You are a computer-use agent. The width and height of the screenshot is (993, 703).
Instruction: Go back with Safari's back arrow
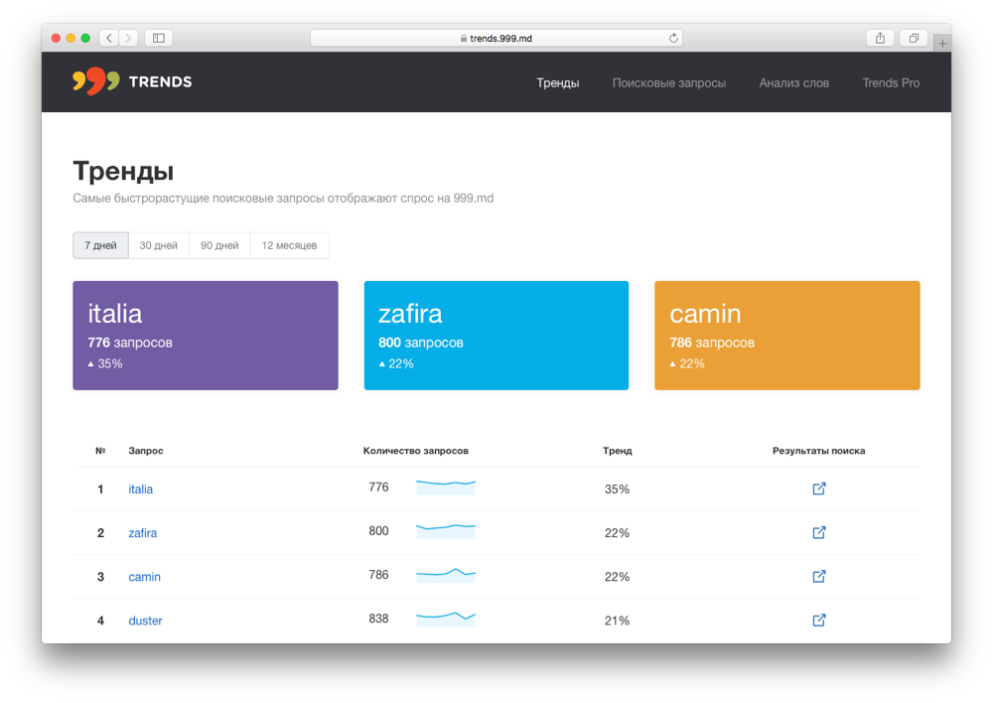[x=109, y=38]
